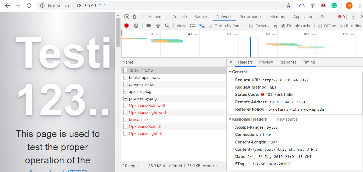Collapse the Response Headers section
This screenshot has height=172, width=363.
230,119
